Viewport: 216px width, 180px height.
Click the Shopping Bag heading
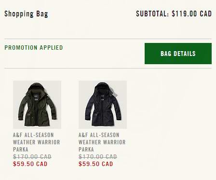26,14
